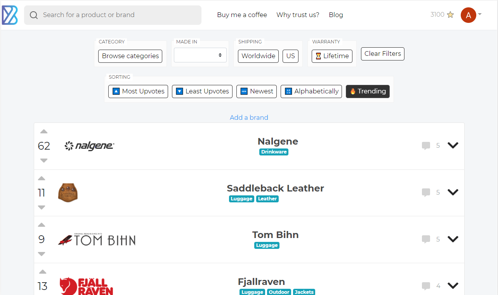Click the site logo icon
498x295 pixels.
click(x=10, y=15)
